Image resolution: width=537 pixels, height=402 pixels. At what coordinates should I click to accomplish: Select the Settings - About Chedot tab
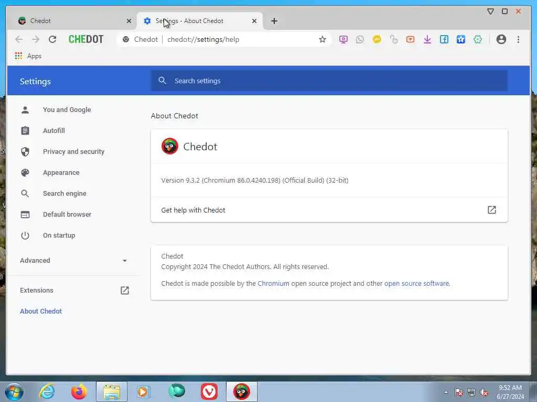pyautogui.click(x=200, y=21)
